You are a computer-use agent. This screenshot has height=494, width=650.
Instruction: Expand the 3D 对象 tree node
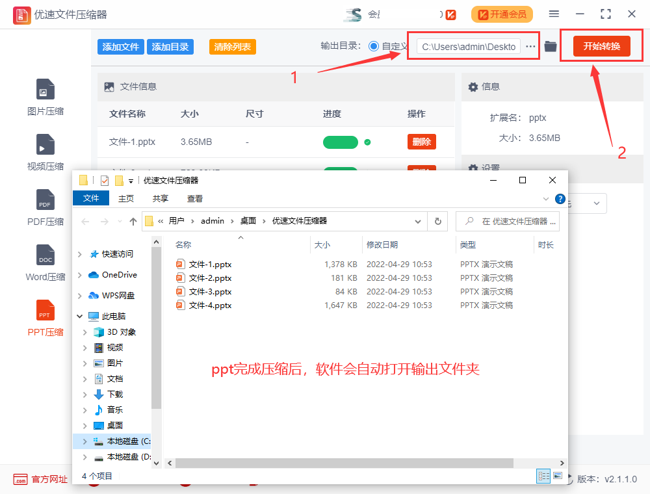click(84, 332)
